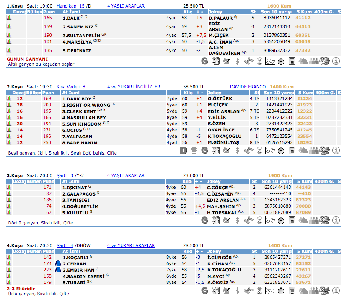Screen dimensions: 352x304
Task: Click the bar chart icon beside 1.BALK
Action: click(x=9, y=18)
